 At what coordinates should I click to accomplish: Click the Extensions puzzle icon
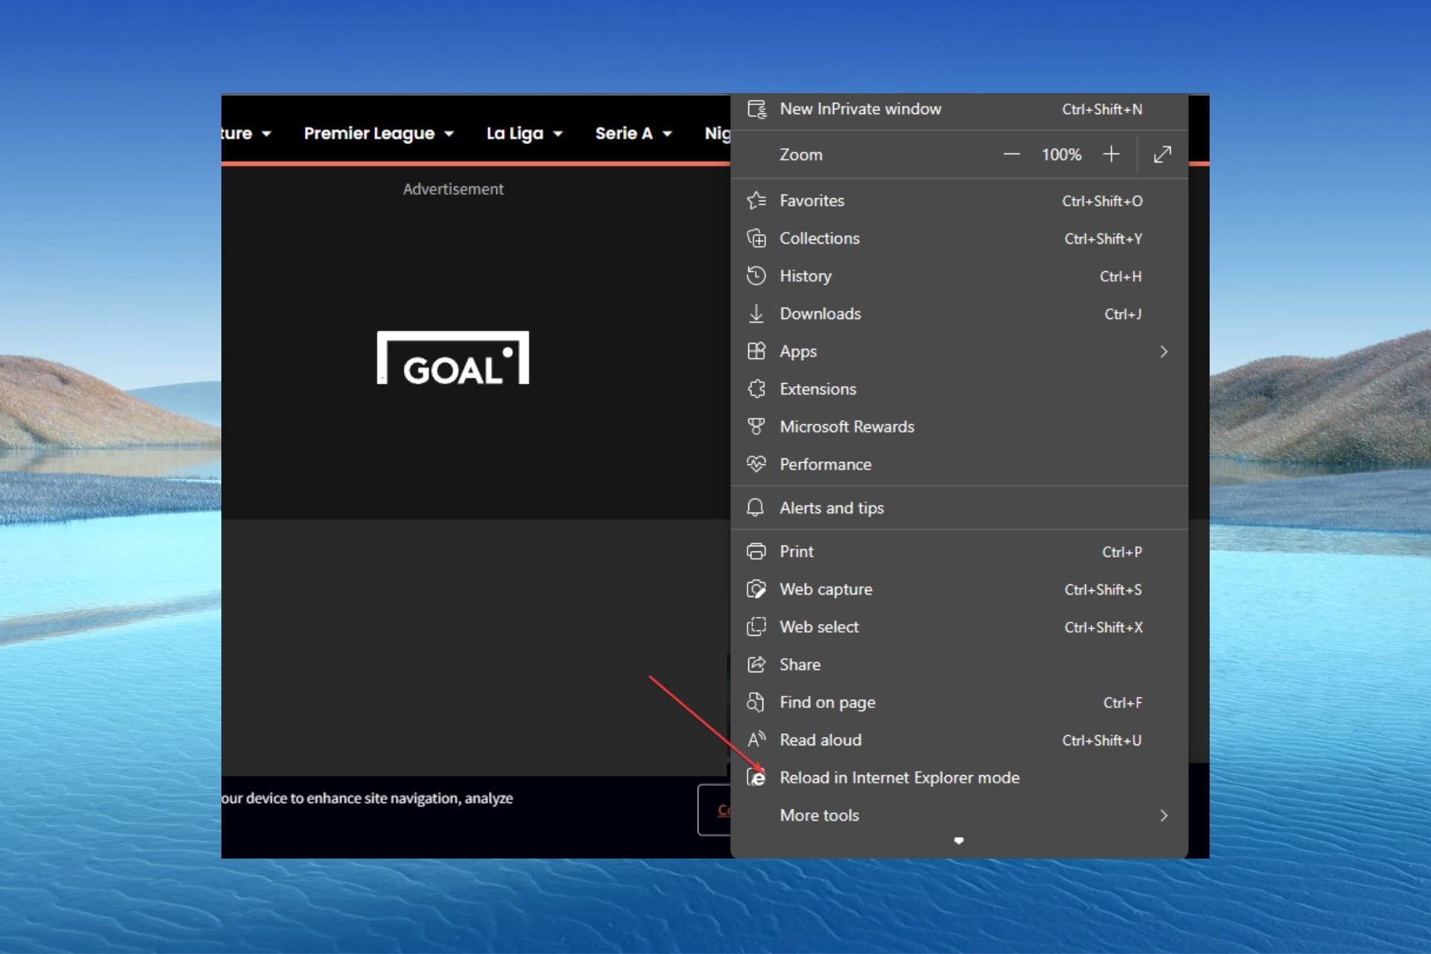click(x=756, y=389)
